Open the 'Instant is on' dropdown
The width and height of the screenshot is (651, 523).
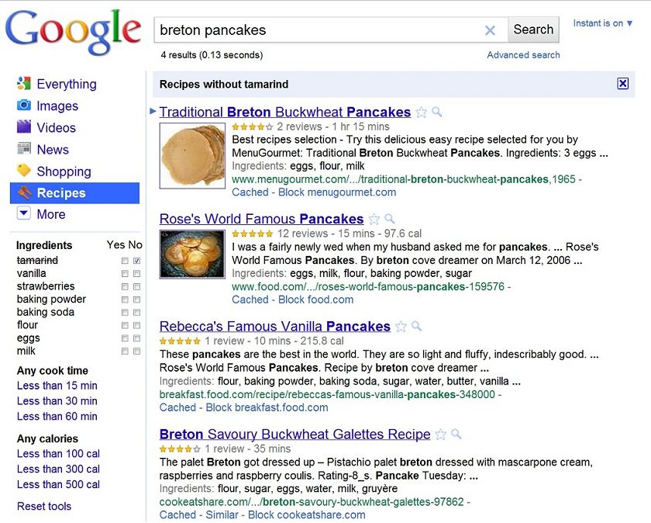click(603, 23)
